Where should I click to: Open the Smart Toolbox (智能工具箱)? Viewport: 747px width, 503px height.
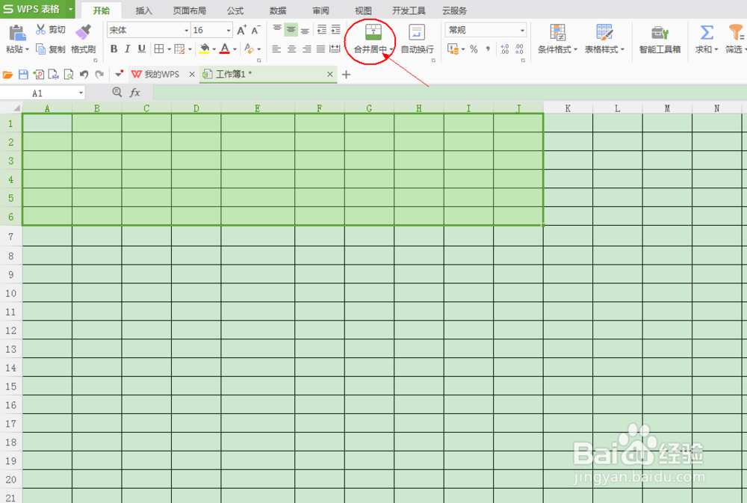point(660,39)
